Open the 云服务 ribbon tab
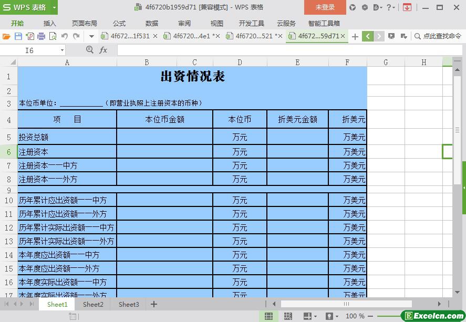 tap(286, 24)
